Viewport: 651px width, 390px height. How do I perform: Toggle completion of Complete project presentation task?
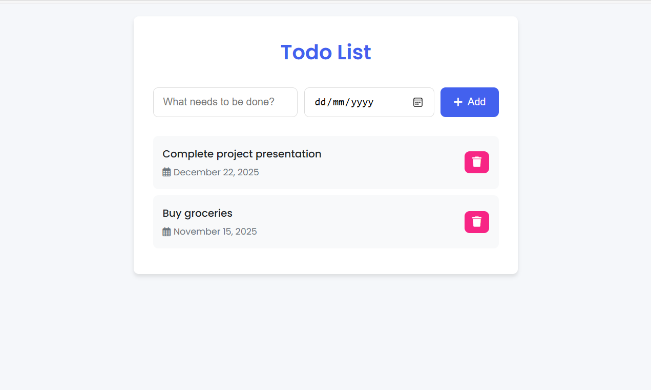tap(242, 154)
